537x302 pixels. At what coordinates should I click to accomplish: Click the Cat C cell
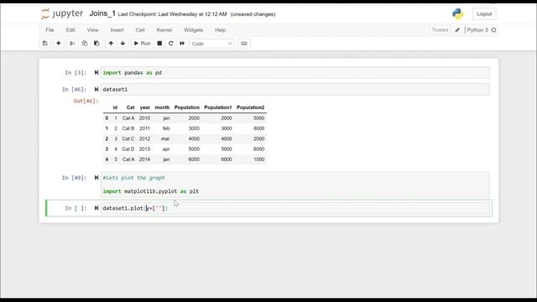(x=128, y=138)
